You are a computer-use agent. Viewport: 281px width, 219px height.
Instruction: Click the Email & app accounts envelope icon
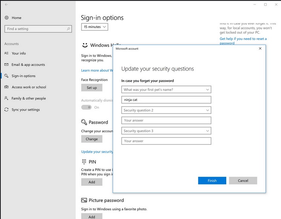(x=6, y=64)
